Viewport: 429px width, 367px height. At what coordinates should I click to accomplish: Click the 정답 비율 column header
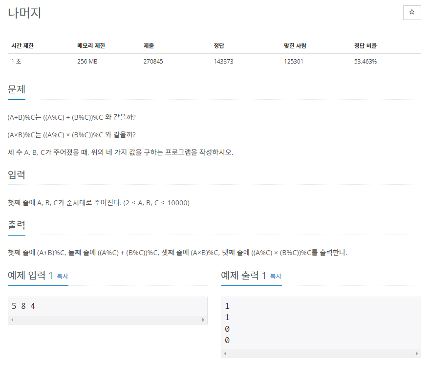click(365, 46)
